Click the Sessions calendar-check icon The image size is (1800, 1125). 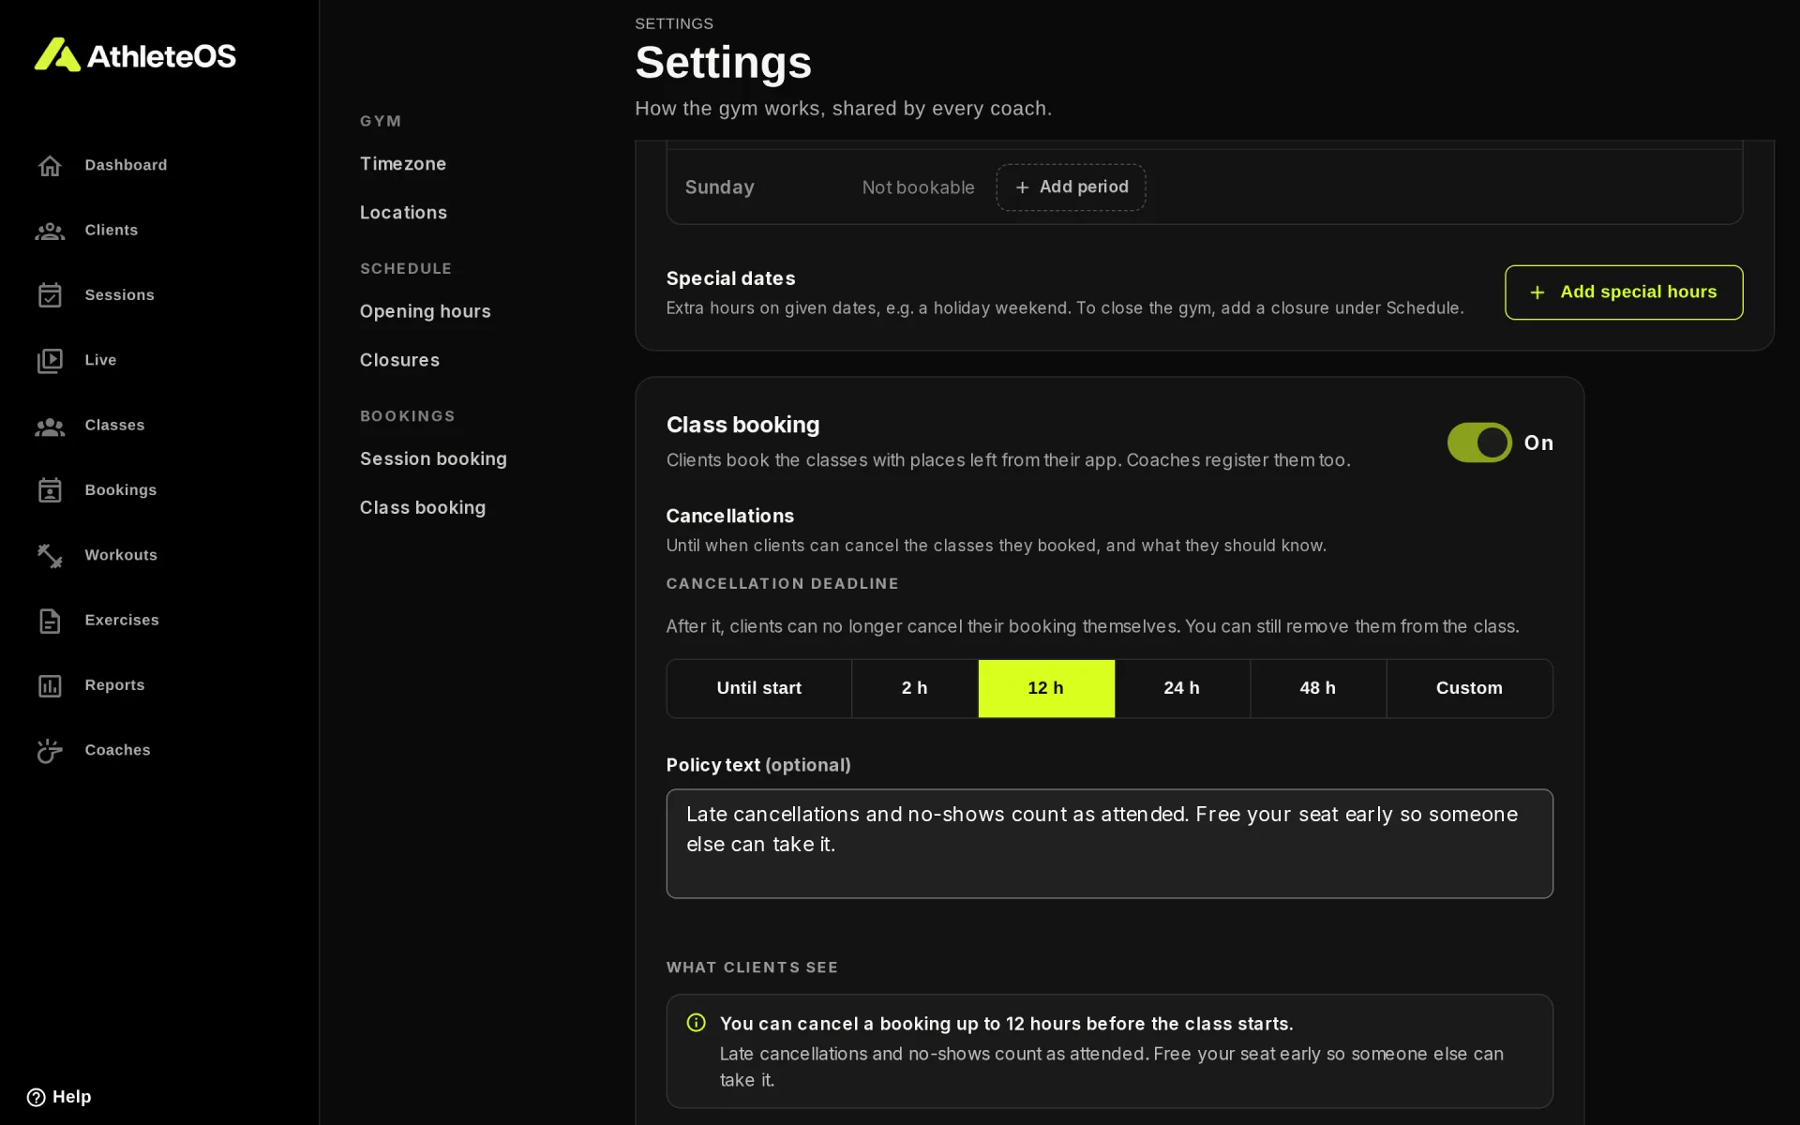[x=50, y=295]
